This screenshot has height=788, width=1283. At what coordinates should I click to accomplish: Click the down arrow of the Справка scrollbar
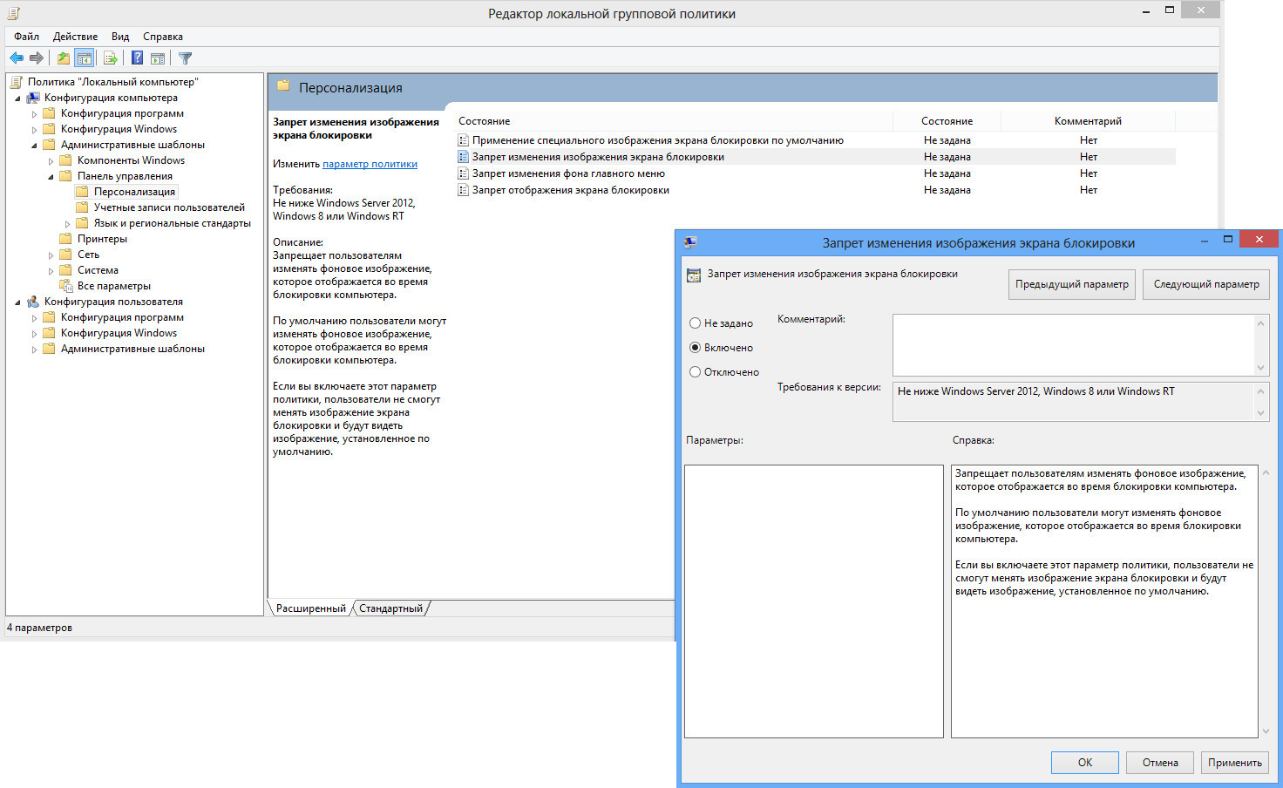coord(1266,731)
